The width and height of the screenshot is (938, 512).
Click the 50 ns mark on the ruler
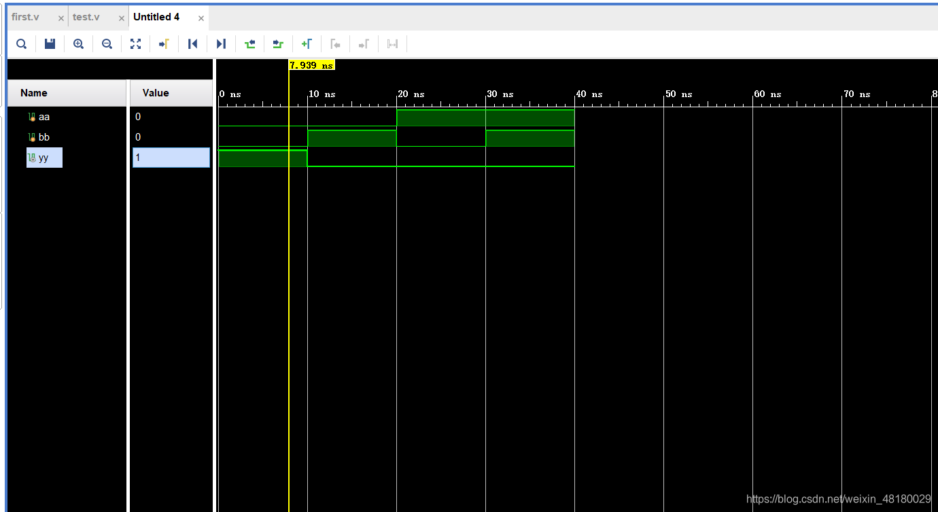[x=678, y=94]
